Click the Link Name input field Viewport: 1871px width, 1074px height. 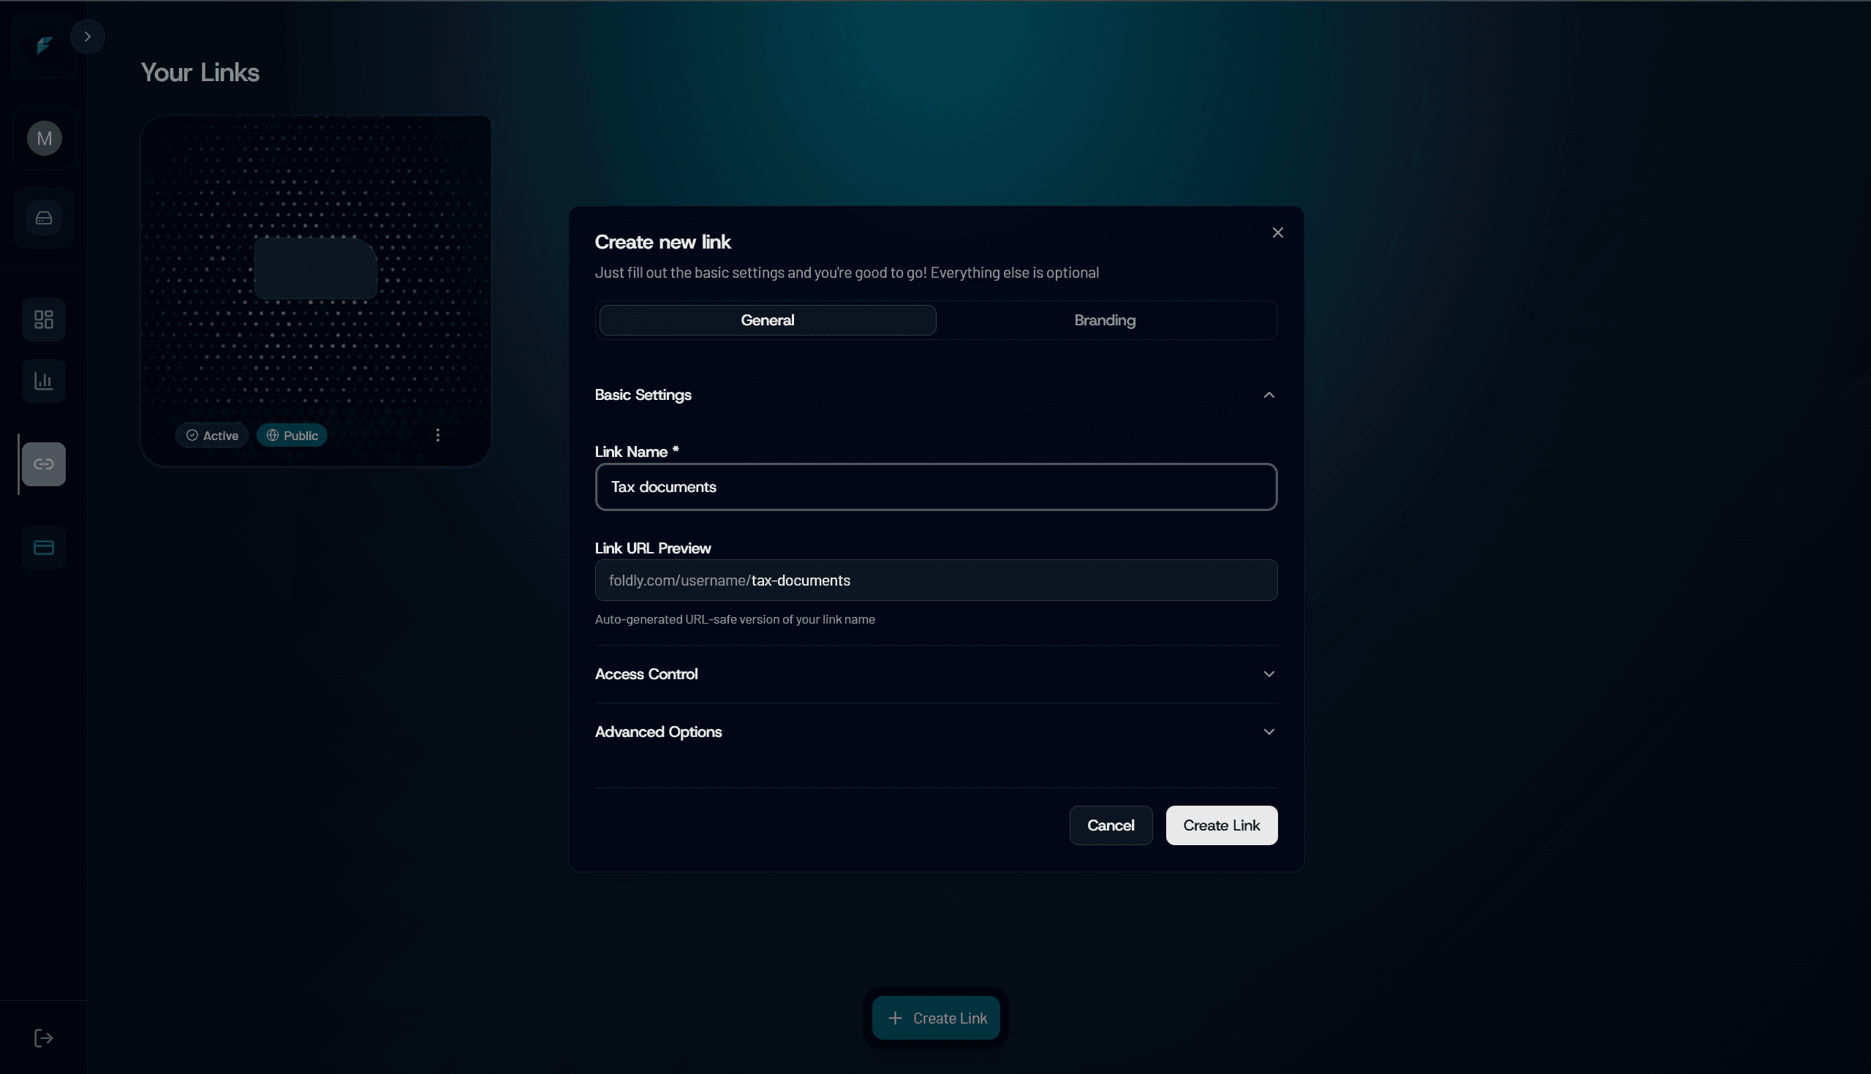click(935, 487)
